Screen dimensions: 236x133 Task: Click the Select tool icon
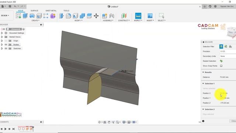pyautogui.click(x=162, y=16)
